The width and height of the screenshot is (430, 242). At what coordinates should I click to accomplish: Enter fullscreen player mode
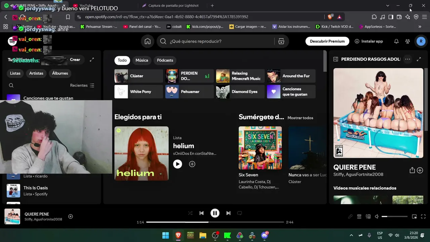423,217
